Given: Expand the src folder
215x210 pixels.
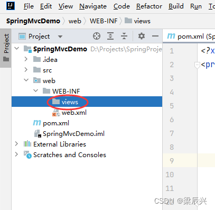Looking at the screenshot, I should tap(26, 69).
